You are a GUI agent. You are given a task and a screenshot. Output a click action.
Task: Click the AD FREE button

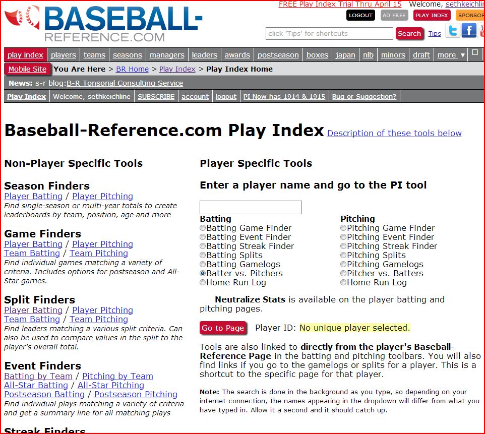click(x=394, y=15)
